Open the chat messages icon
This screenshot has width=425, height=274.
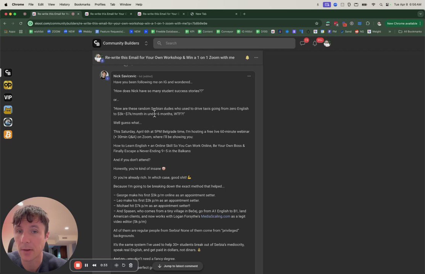coord(303,43)
